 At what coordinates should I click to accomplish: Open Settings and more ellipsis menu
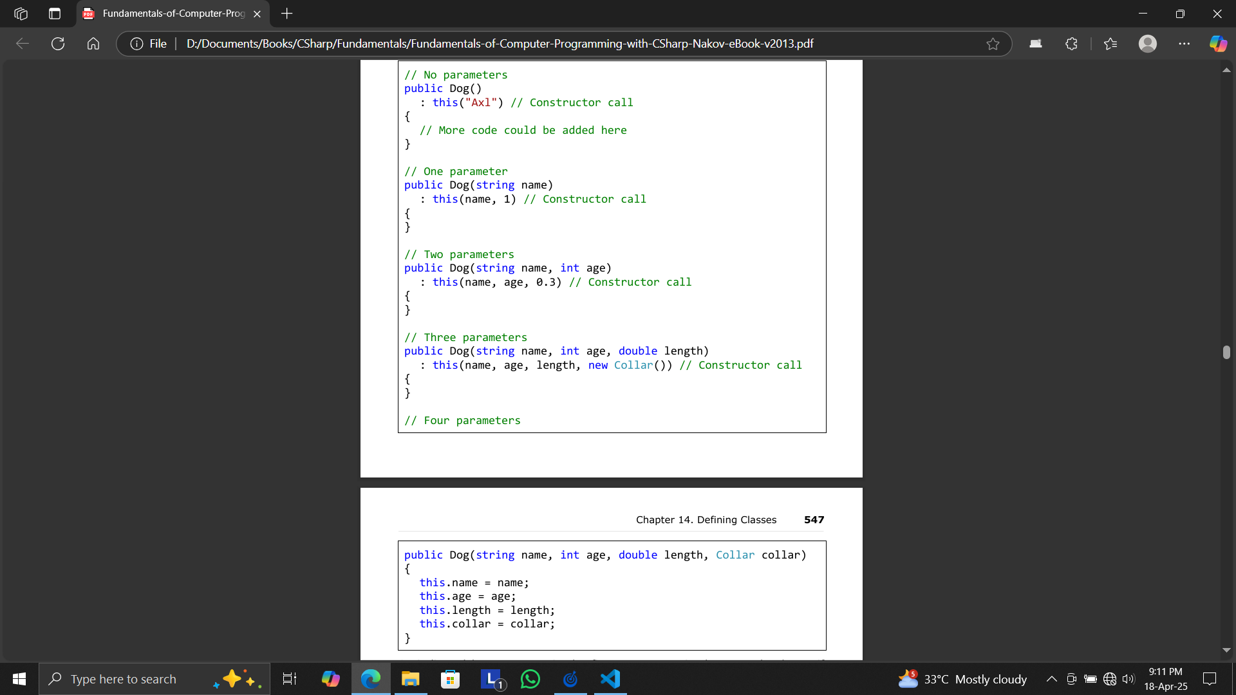tap(1184, 44)
